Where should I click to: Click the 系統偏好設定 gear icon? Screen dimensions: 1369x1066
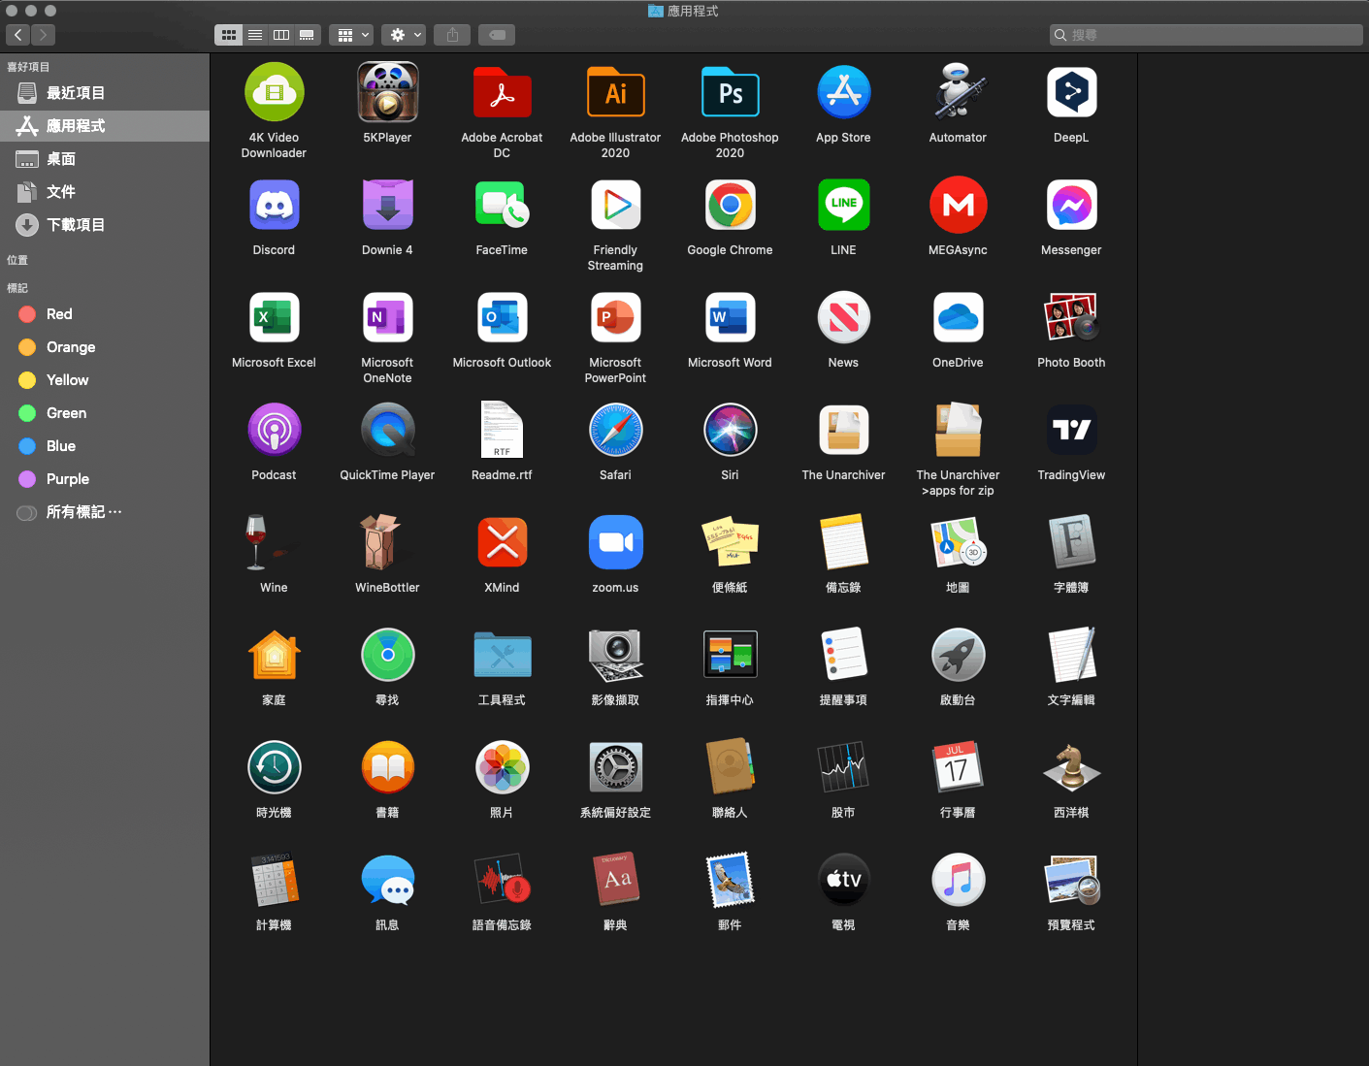(x=615, y=767)
